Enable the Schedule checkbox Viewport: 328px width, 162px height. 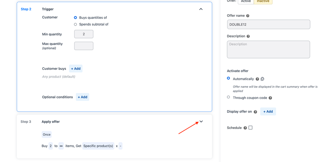click(250, 127)
